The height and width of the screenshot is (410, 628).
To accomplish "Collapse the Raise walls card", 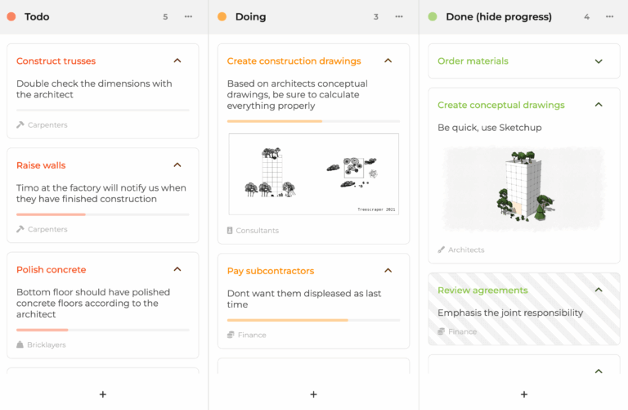I will [177, 165].
